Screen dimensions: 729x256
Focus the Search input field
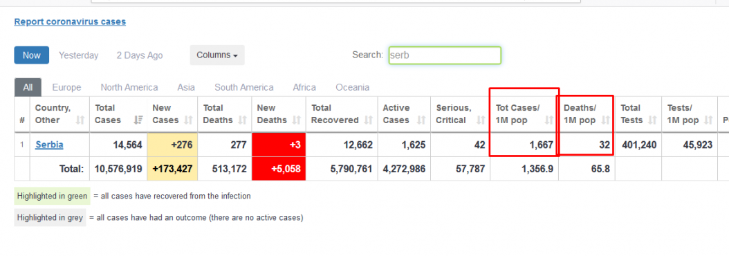(x=445, y=55)
